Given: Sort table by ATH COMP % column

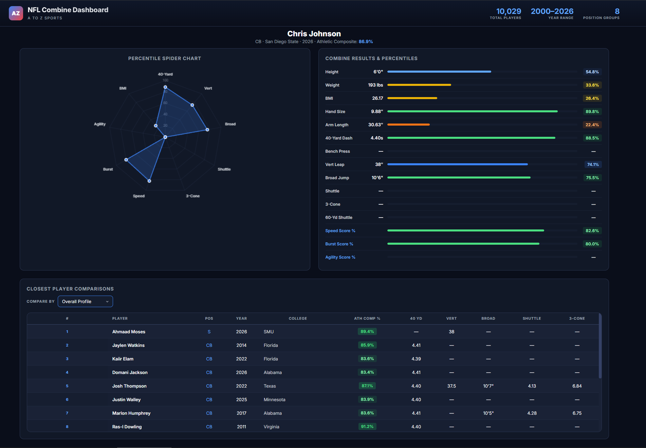Looking at the screenshot, I should point(367,318).
